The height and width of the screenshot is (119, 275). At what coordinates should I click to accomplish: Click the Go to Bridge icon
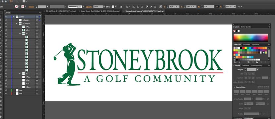click(x=17, y=1)
